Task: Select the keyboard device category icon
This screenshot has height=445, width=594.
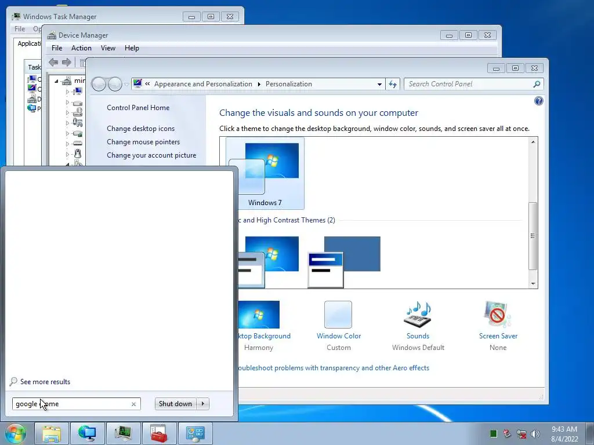Action: [78, 144]
